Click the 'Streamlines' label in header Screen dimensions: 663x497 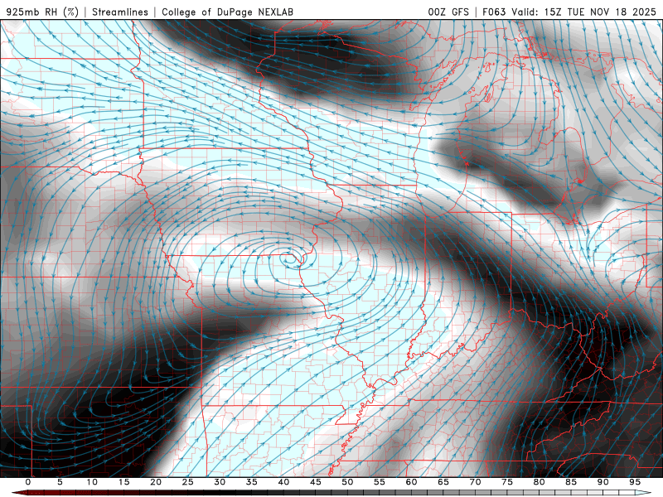(120, 12)
